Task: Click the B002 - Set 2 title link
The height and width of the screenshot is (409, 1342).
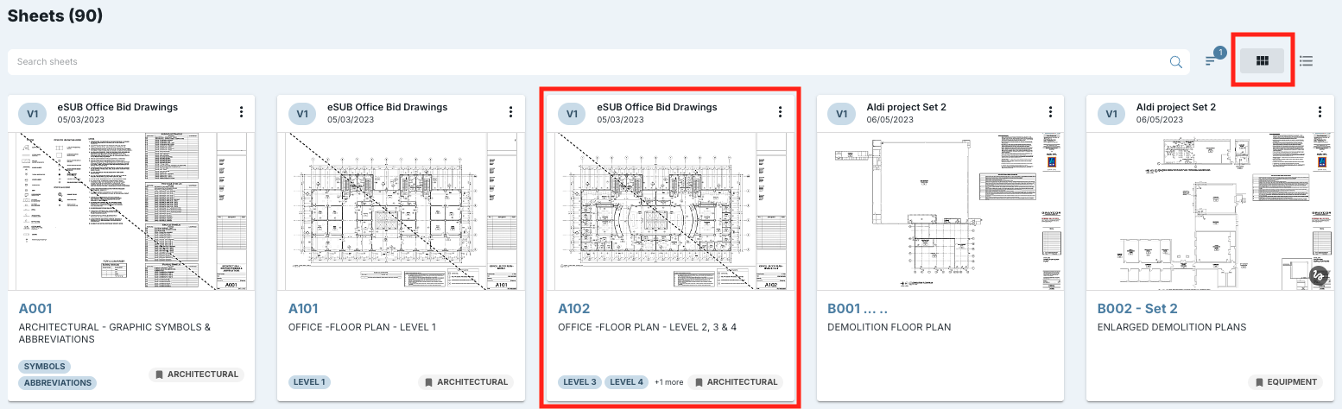Action: (x=1137, y=308)
